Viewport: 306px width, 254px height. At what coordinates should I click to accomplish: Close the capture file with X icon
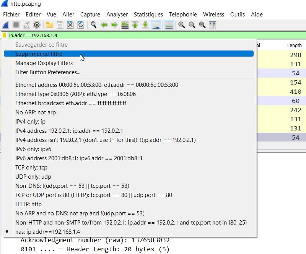[x=70, y=25]
